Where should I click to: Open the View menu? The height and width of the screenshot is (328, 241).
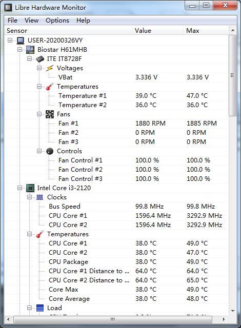(31, 20)
